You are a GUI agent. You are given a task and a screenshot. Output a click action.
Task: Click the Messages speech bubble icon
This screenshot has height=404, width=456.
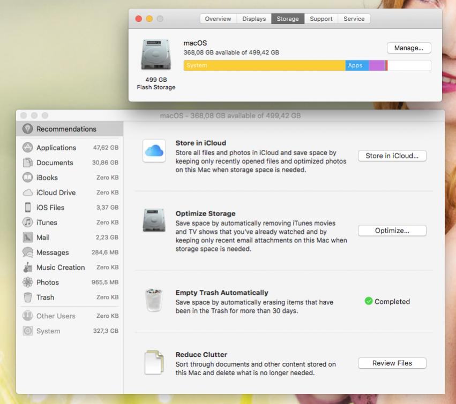click(28, 253)
